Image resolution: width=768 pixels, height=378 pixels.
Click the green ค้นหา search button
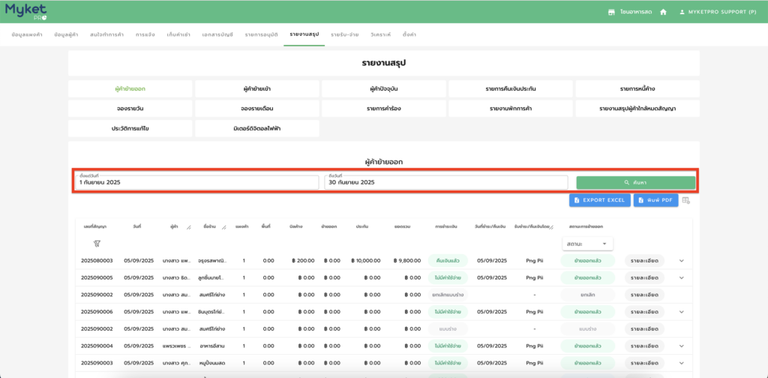click(636, 183)
